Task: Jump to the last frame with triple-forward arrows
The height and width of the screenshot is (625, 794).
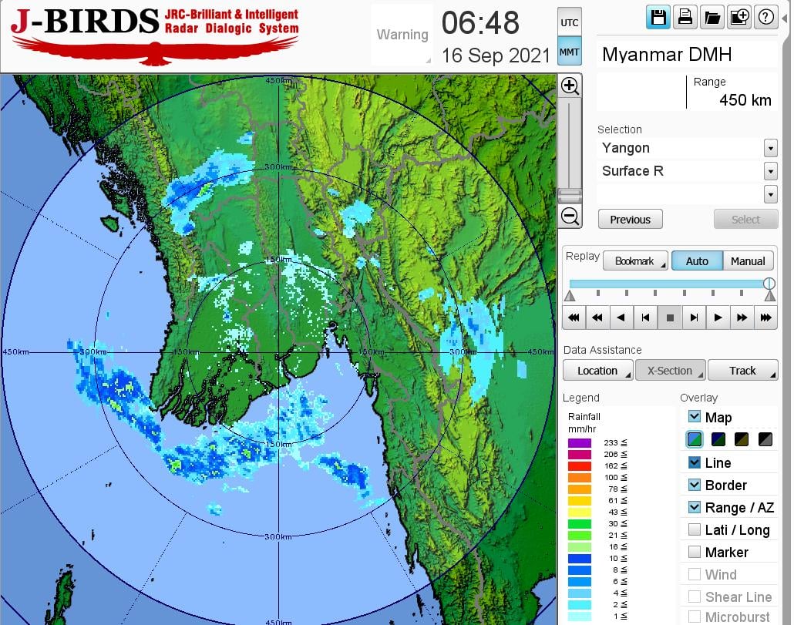Action: tap(765, 317)
